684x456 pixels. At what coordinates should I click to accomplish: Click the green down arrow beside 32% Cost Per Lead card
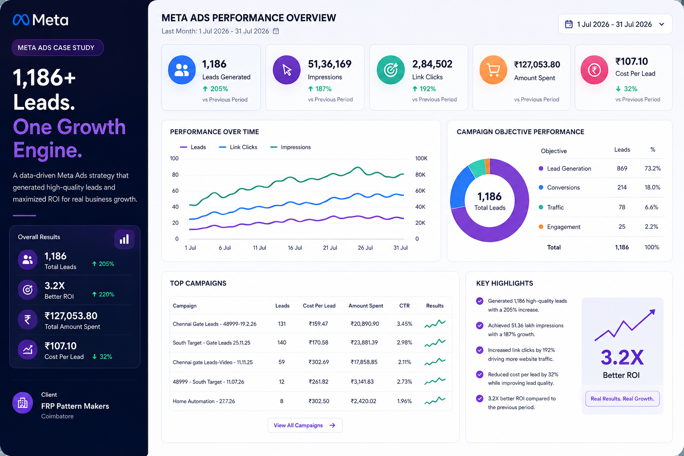[619, 89]
